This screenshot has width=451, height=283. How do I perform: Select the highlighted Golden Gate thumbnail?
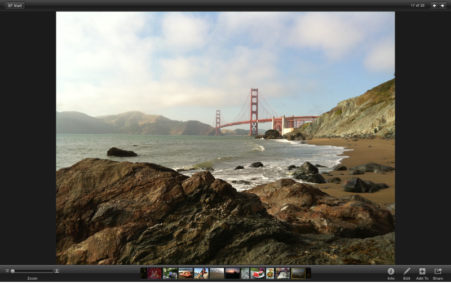[298, 273]
